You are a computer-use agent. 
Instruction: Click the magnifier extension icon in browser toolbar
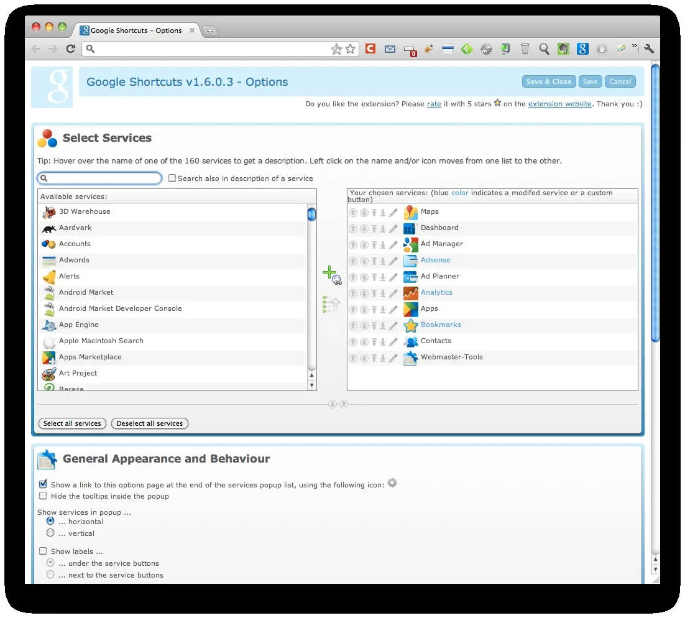pyautogui.click(x=544, y=49)
